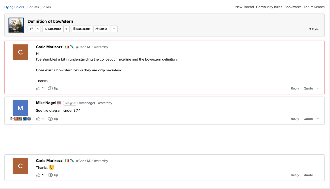The width and height of the screenshot is (330, 189).
Task: Like the thread with thumbs-up icon in header
Action: coord(32,29)
